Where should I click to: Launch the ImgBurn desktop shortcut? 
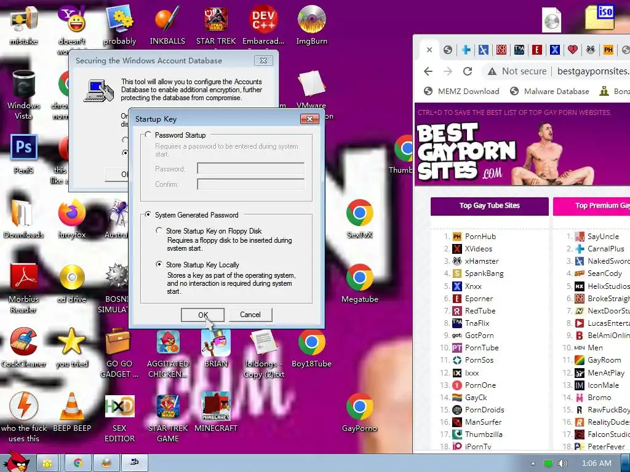[311, 25]
